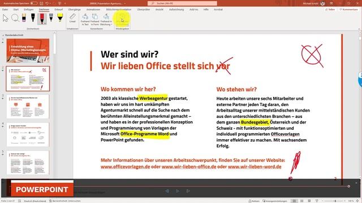Open the Acrobat tab
Viewport: 362px width, 203px height.
pyautogui.click(x=218, y=10)
